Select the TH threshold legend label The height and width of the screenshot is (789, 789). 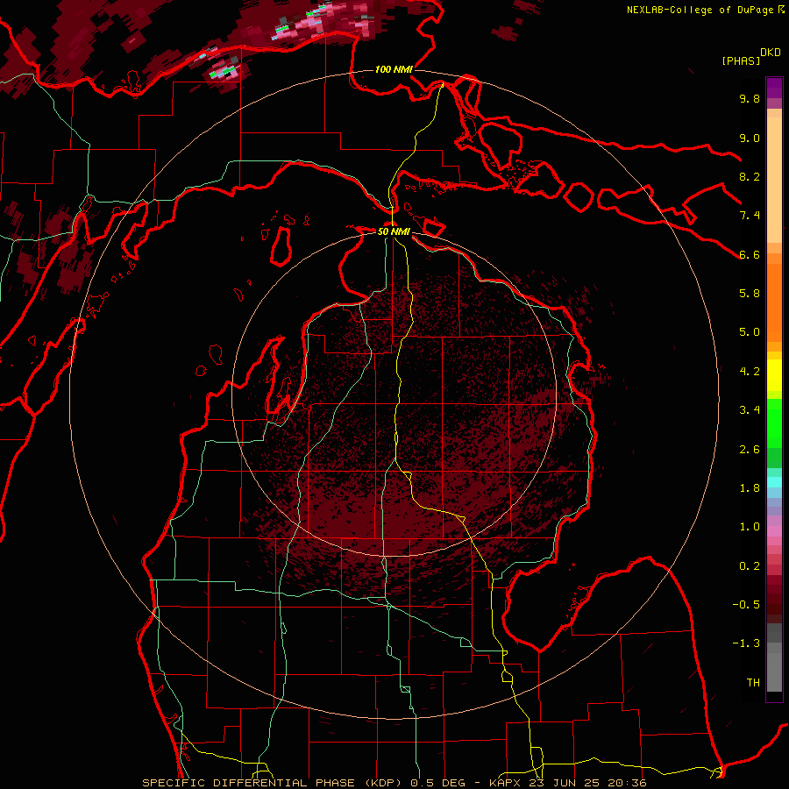click(753, 683)
